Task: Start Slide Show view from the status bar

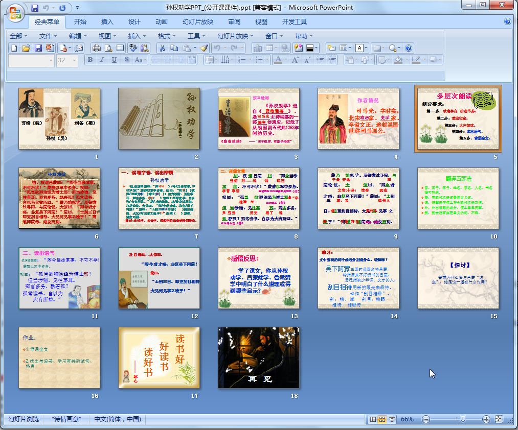Action: click(392, 419)
